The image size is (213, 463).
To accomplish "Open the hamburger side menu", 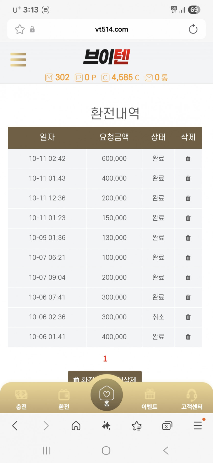I will (x=18, y=59).
